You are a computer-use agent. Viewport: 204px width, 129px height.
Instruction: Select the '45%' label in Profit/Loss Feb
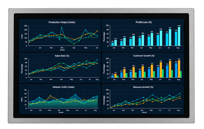(x=124, y=37)
